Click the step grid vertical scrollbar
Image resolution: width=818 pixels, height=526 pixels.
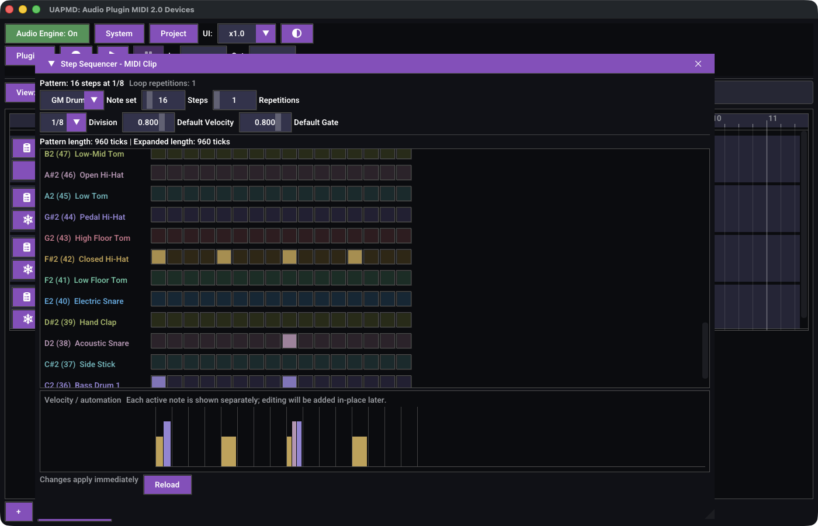click(x=705, y=351)
